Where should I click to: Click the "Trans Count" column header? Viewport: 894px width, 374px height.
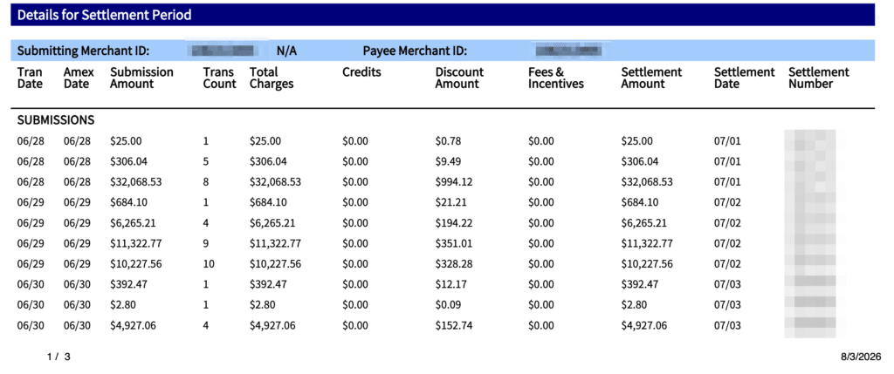(x=219, y=78)
